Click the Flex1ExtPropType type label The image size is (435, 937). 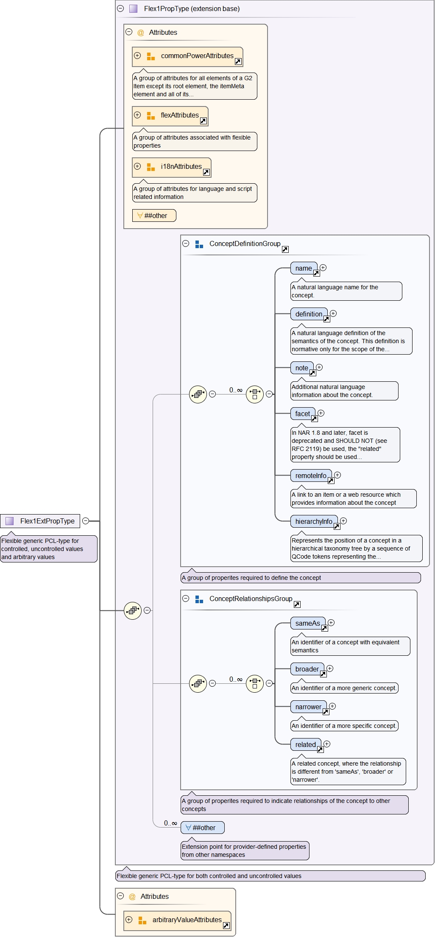(x=47, y=521)
